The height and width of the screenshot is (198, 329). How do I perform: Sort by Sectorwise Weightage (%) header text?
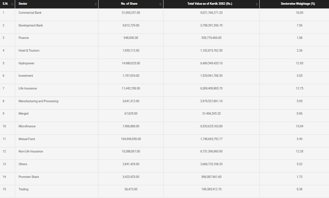click(x=297, y=4)
